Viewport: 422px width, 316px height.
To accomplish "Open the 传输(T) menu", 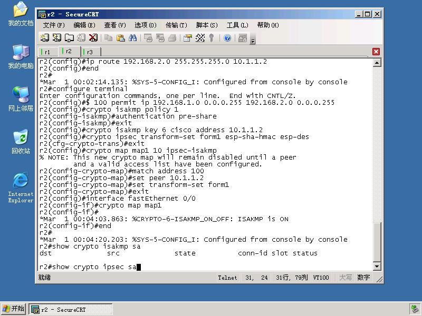I will click(176, 25).
